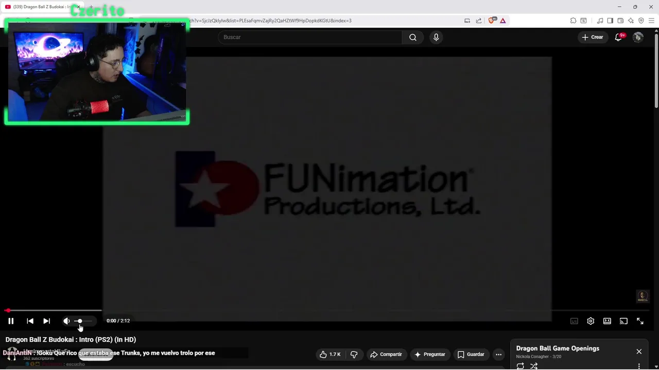Toggle the browser sidebar panel icon
This screenshot has height=370, width=659.
point(610,21)
